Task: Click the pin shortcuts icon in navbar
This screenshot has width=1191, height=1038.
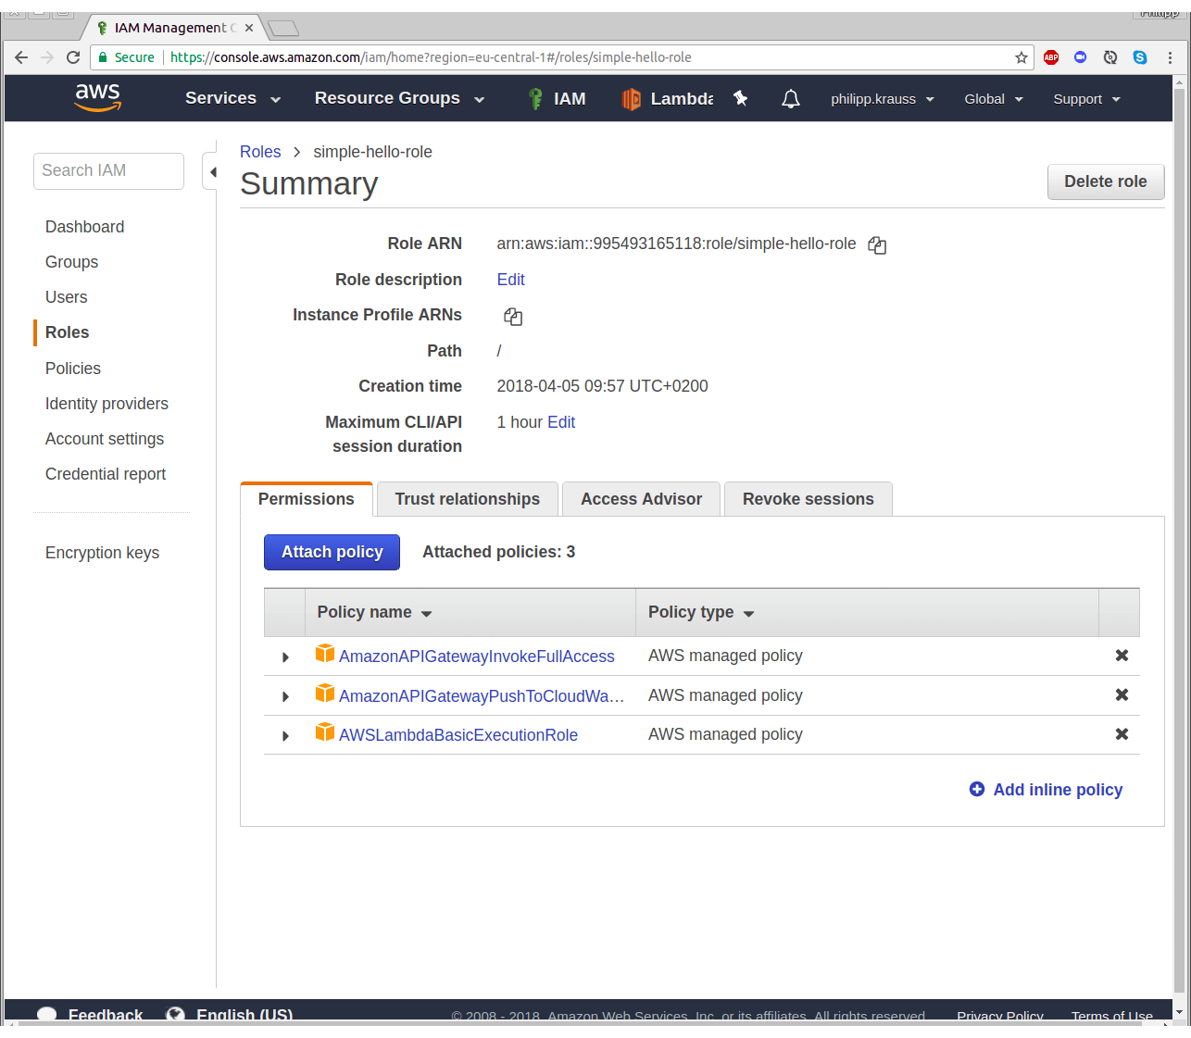Action: 741,98
